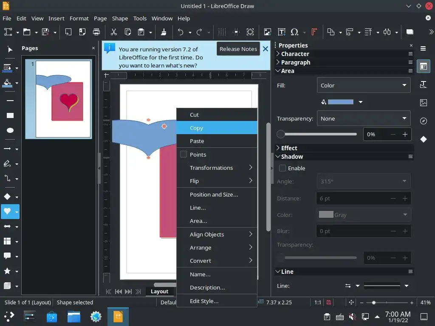Open the Transformations submenu
The width and height of the screenshot is (435, 326).
pyautogui.click(x=217, y=168)
